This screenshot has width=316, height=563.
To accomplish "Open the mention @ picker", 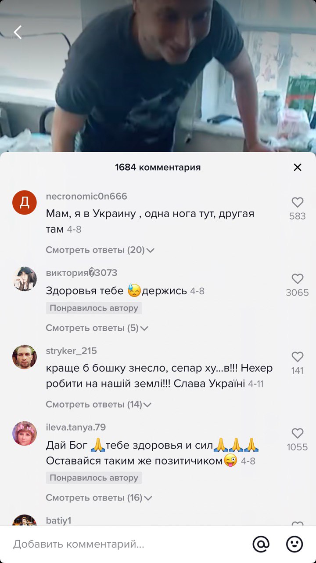I will click(261, 544).
